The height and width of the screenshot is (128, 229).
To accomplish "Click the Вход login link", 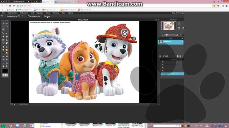I will (x=174, y=13).
